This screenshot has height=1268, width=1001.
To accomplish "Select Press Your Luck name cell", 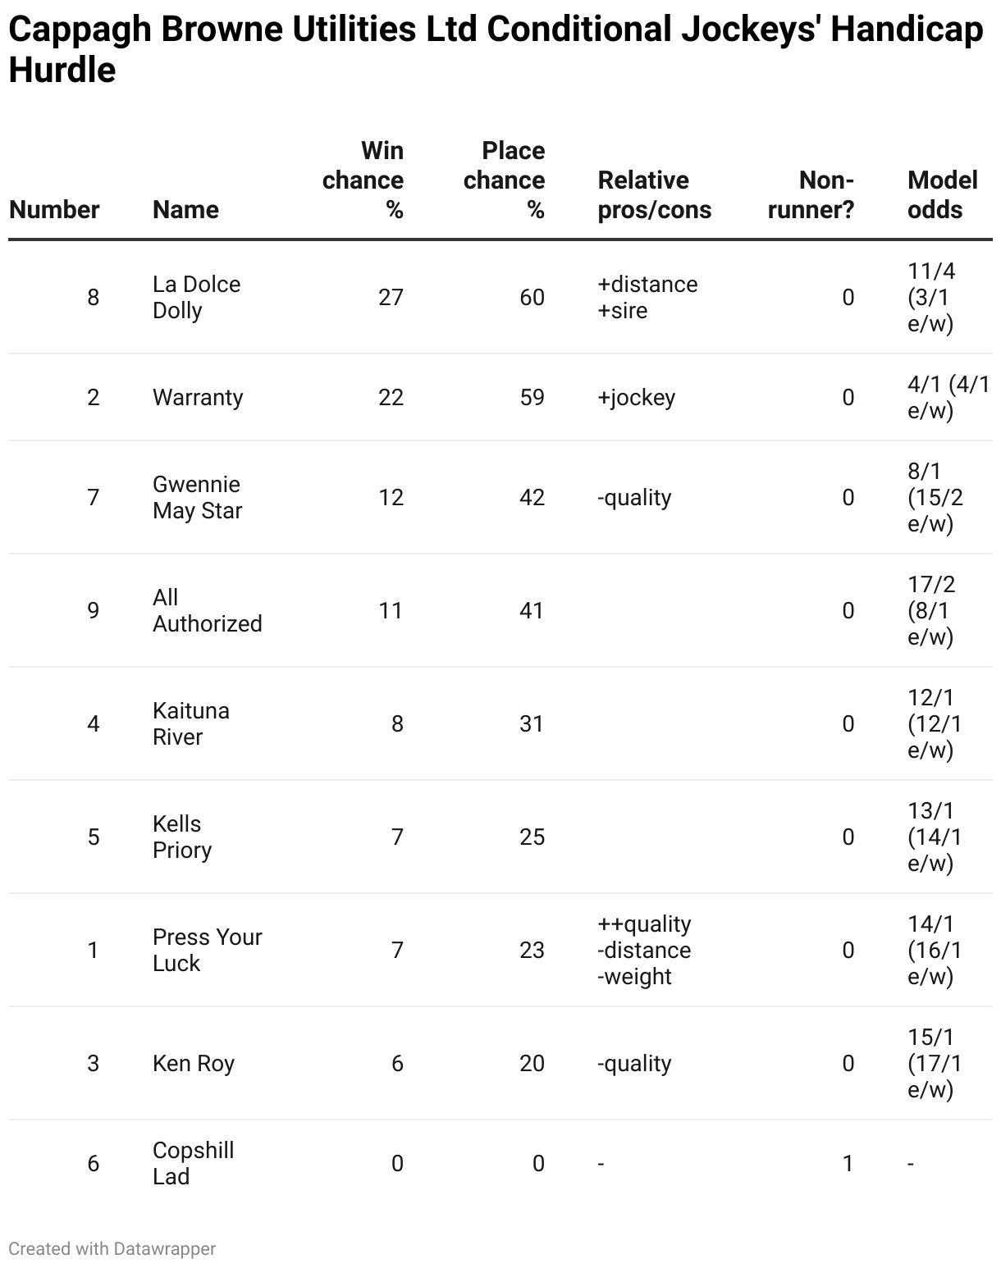I will [x=208, y=950].
